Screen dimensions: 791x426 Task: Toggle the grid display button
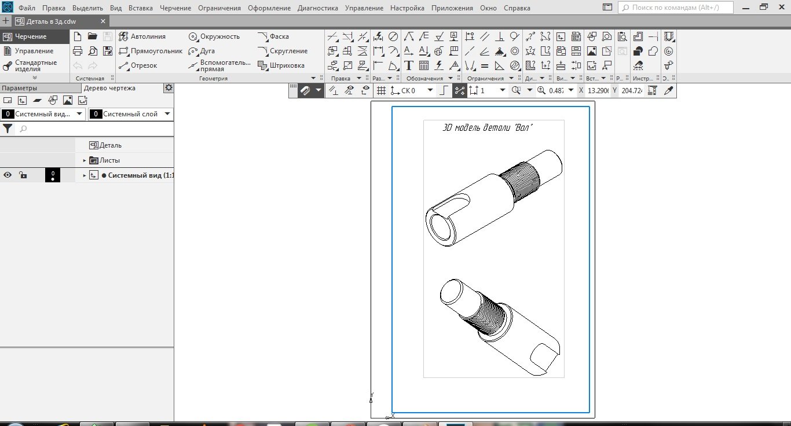[381, 90]
